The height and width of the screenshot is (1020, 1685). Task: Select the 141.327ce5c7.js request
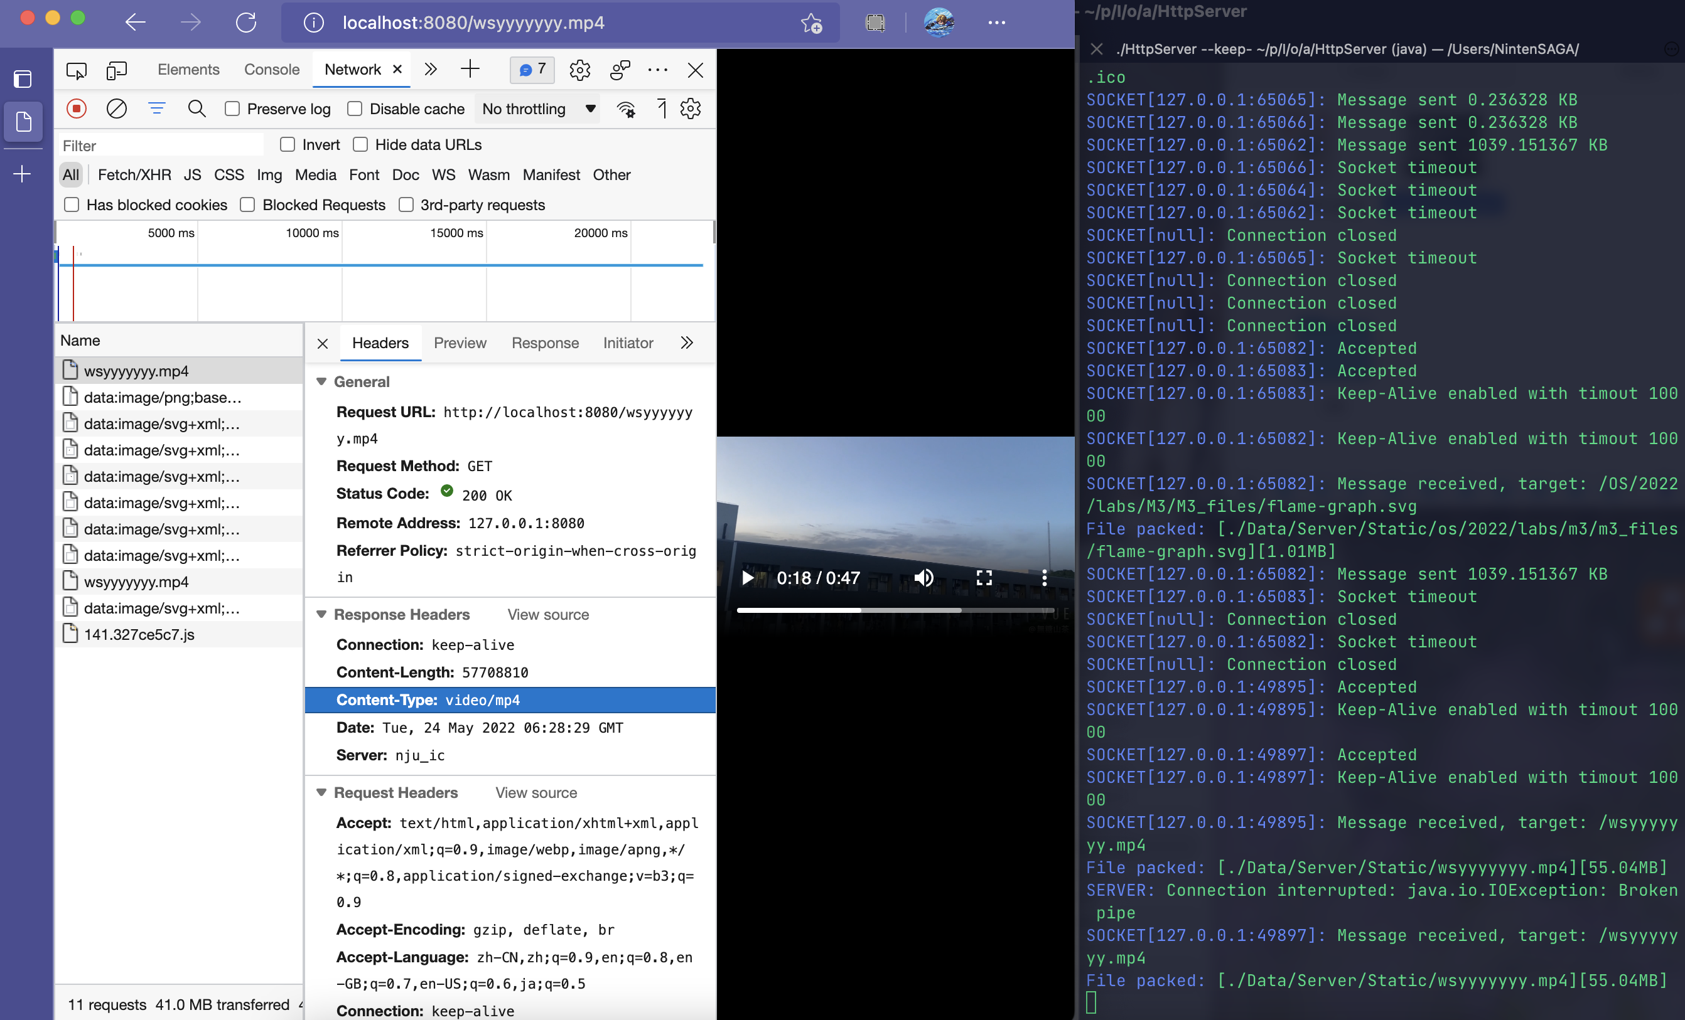[139, 635]
